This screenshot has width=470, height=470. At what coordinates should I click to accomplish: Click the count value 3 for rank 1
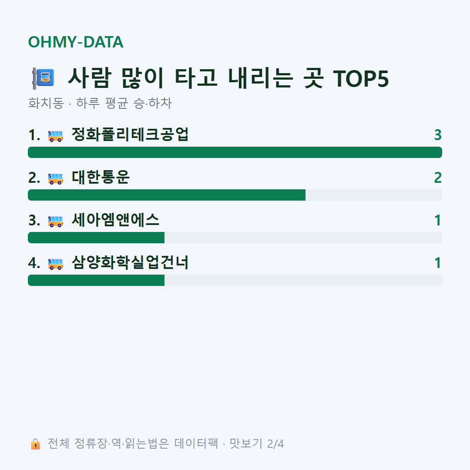(x=438, y=135)
